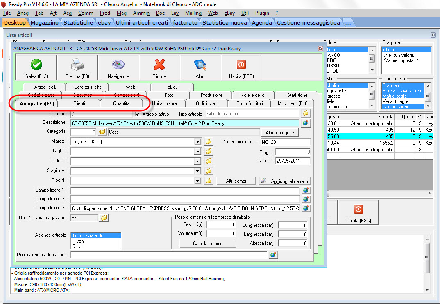Open folder icon next to Categoria field
Image resolution: width=440 pixels, height=304 pixels.
102,132
